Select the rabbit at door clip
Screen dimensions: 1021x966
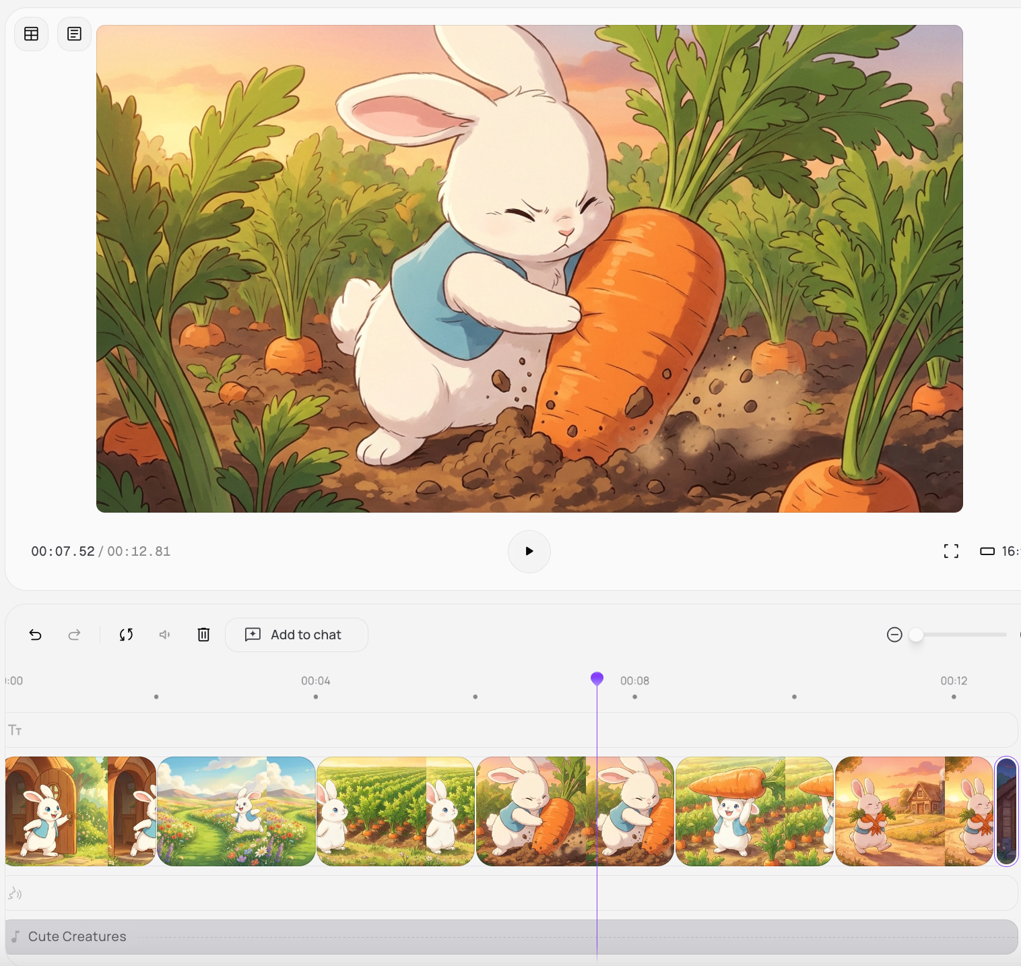(x=80, y=811)
